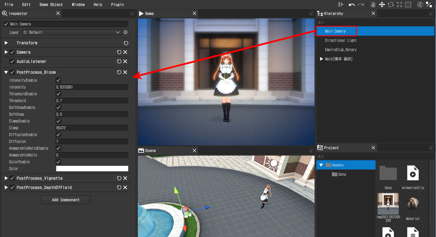Screen dimensions: 436x237
Task: Collapse the PostProcess_Bloom component
Action: [x=6, y=72]
